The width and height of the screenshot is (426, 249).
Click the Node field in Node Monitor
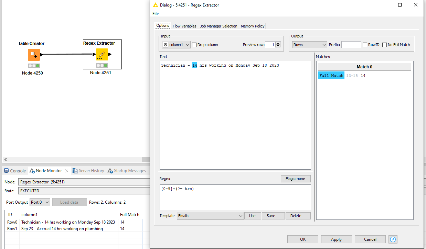[85, 182]
